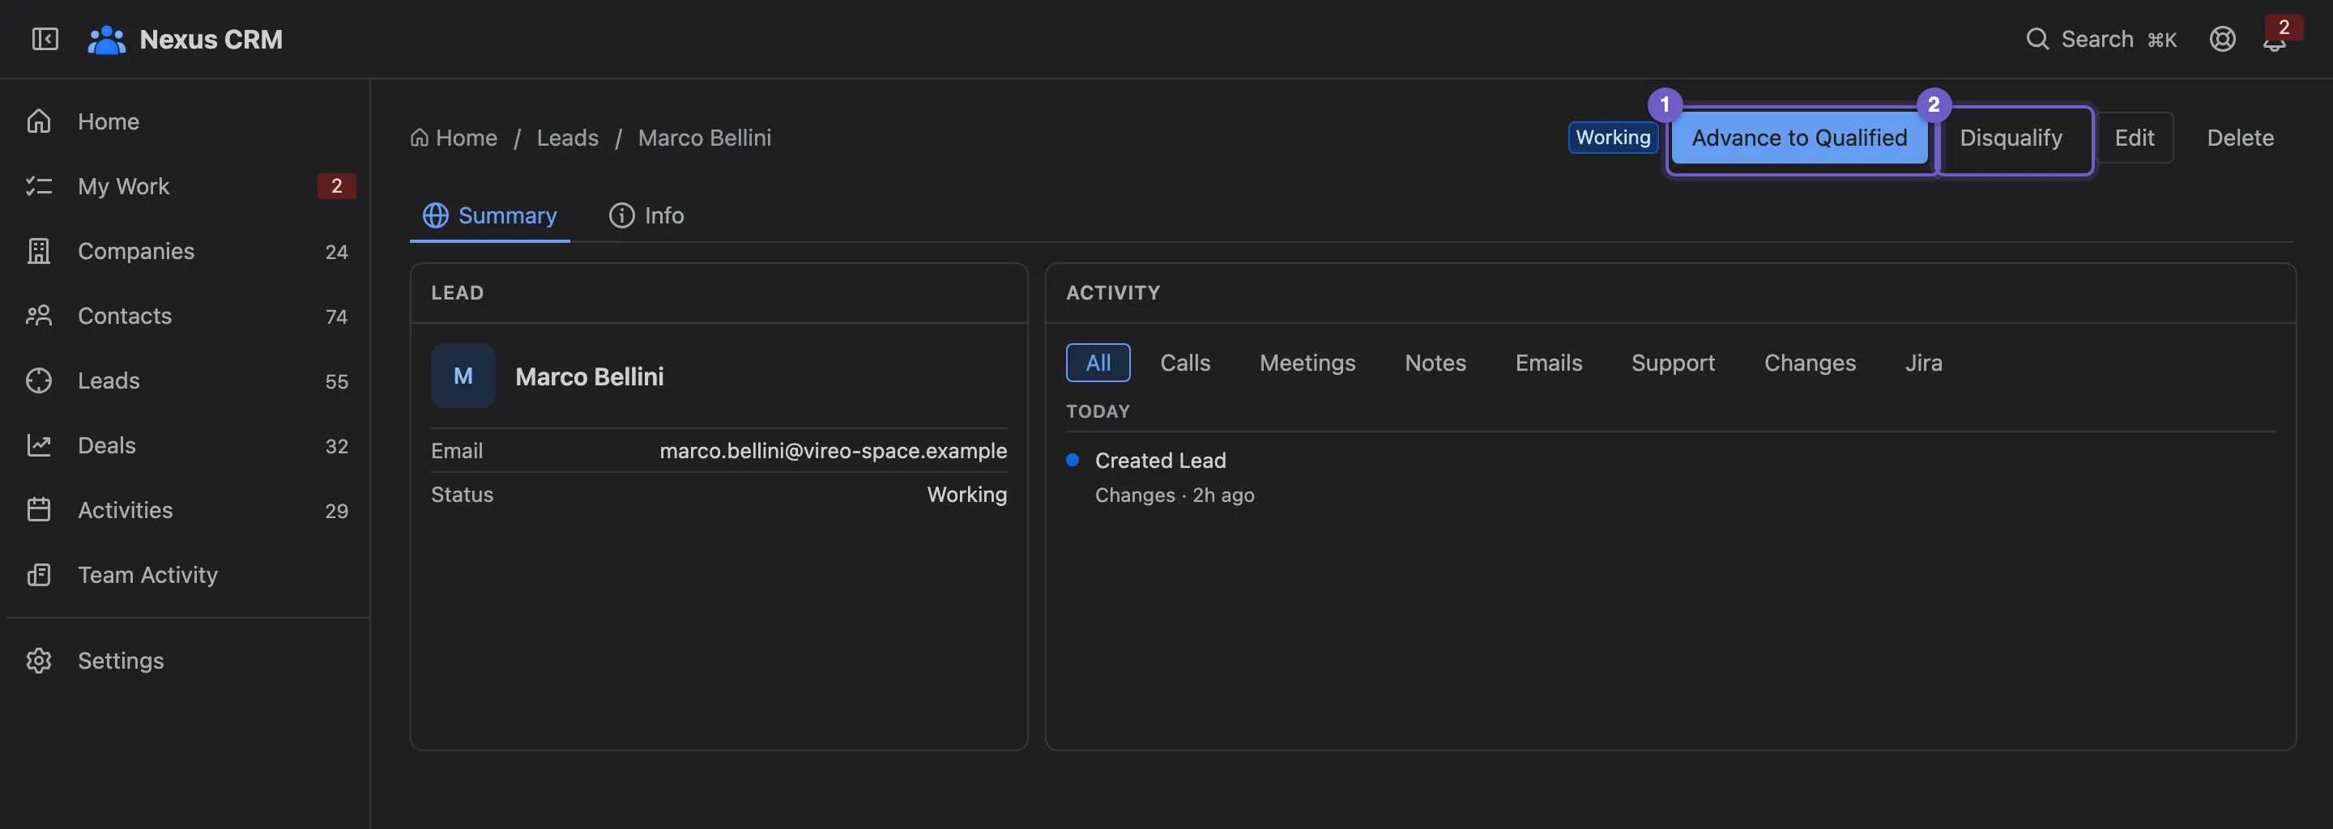
Task: Go to Home in the breadcrumb
Action: pyautogui.click(x=454, y=138)
